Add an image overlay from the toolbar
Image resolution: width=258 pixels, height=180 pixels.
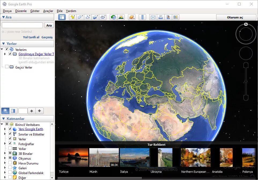[95, 17]
